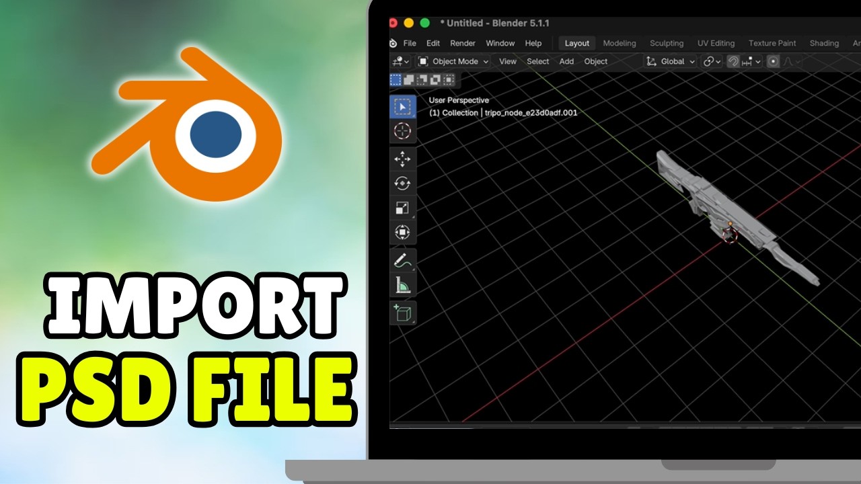The image size is (861, 484).
Task: Choose Intersect selection mode icon
Action: tap(449, 79)
